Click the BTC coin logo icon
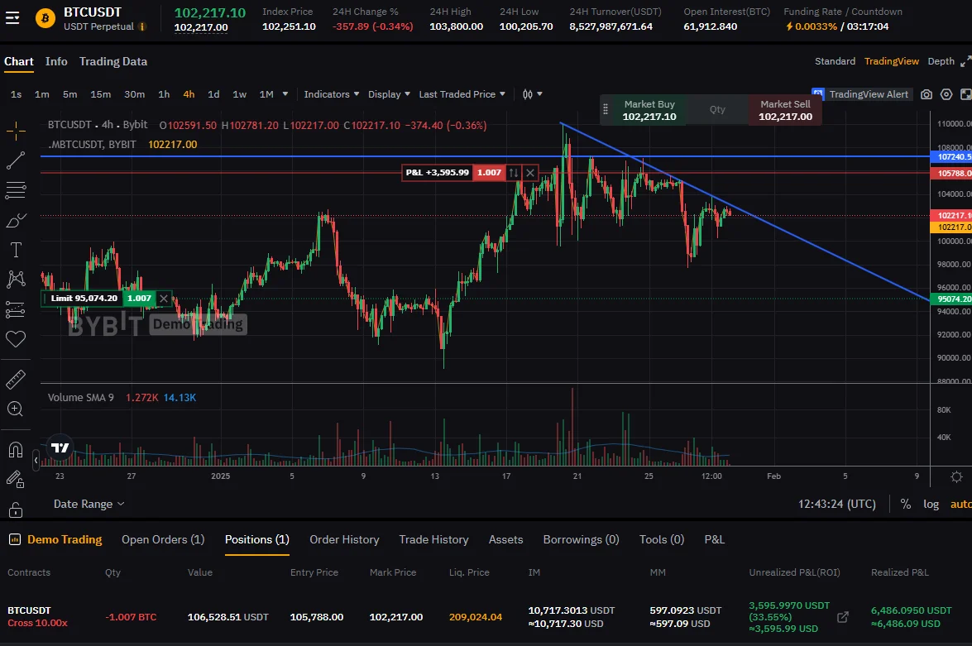Image resolution: width=972 pixels, height=646 pixels. point(45,18)
